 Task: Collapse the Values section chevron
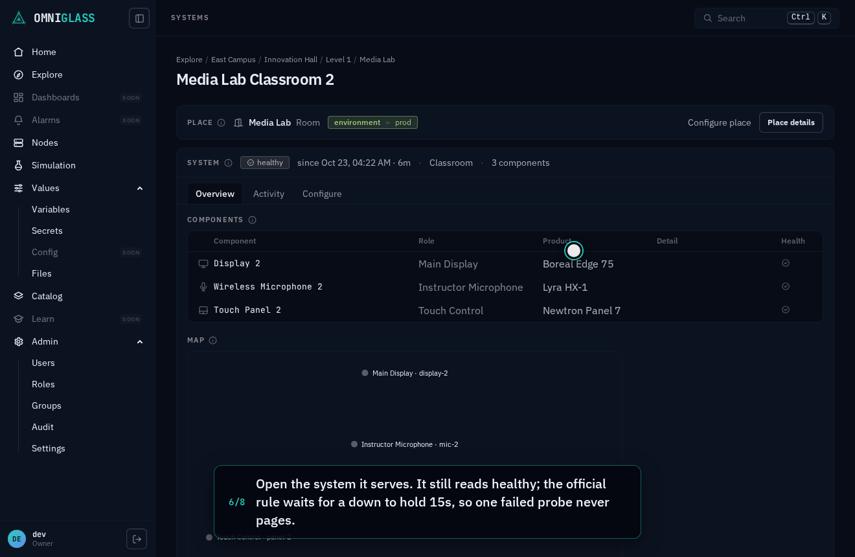140,188
